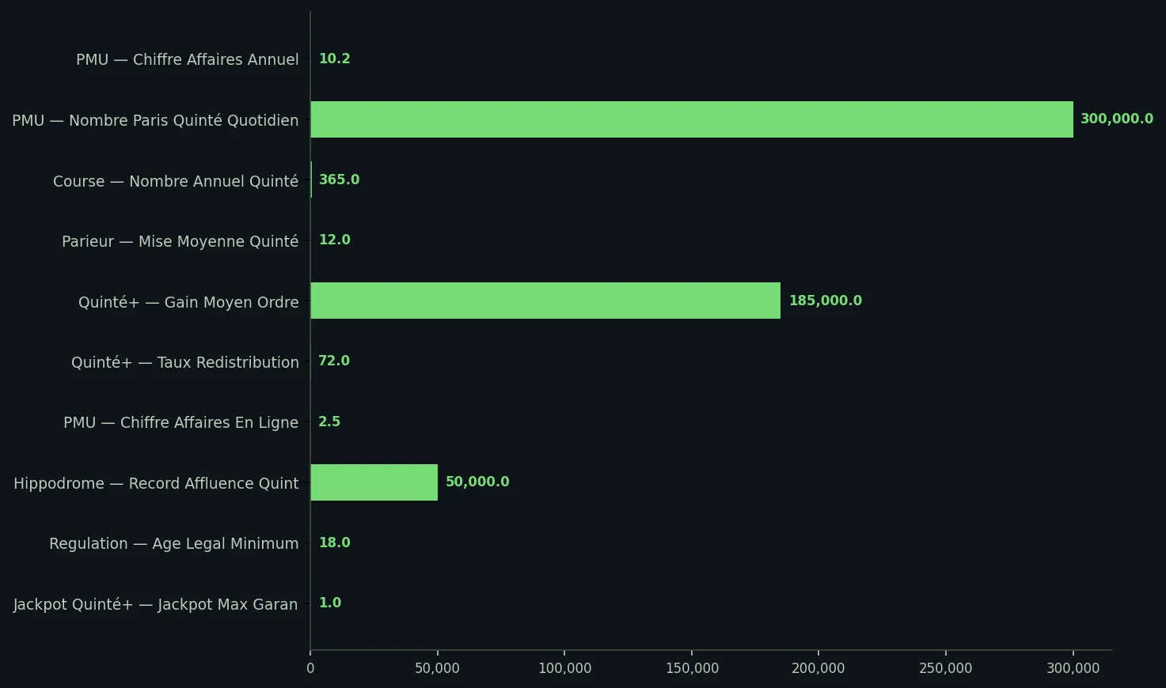Click the 1.0 value label
1166x688 pixels.
point(330,603)
